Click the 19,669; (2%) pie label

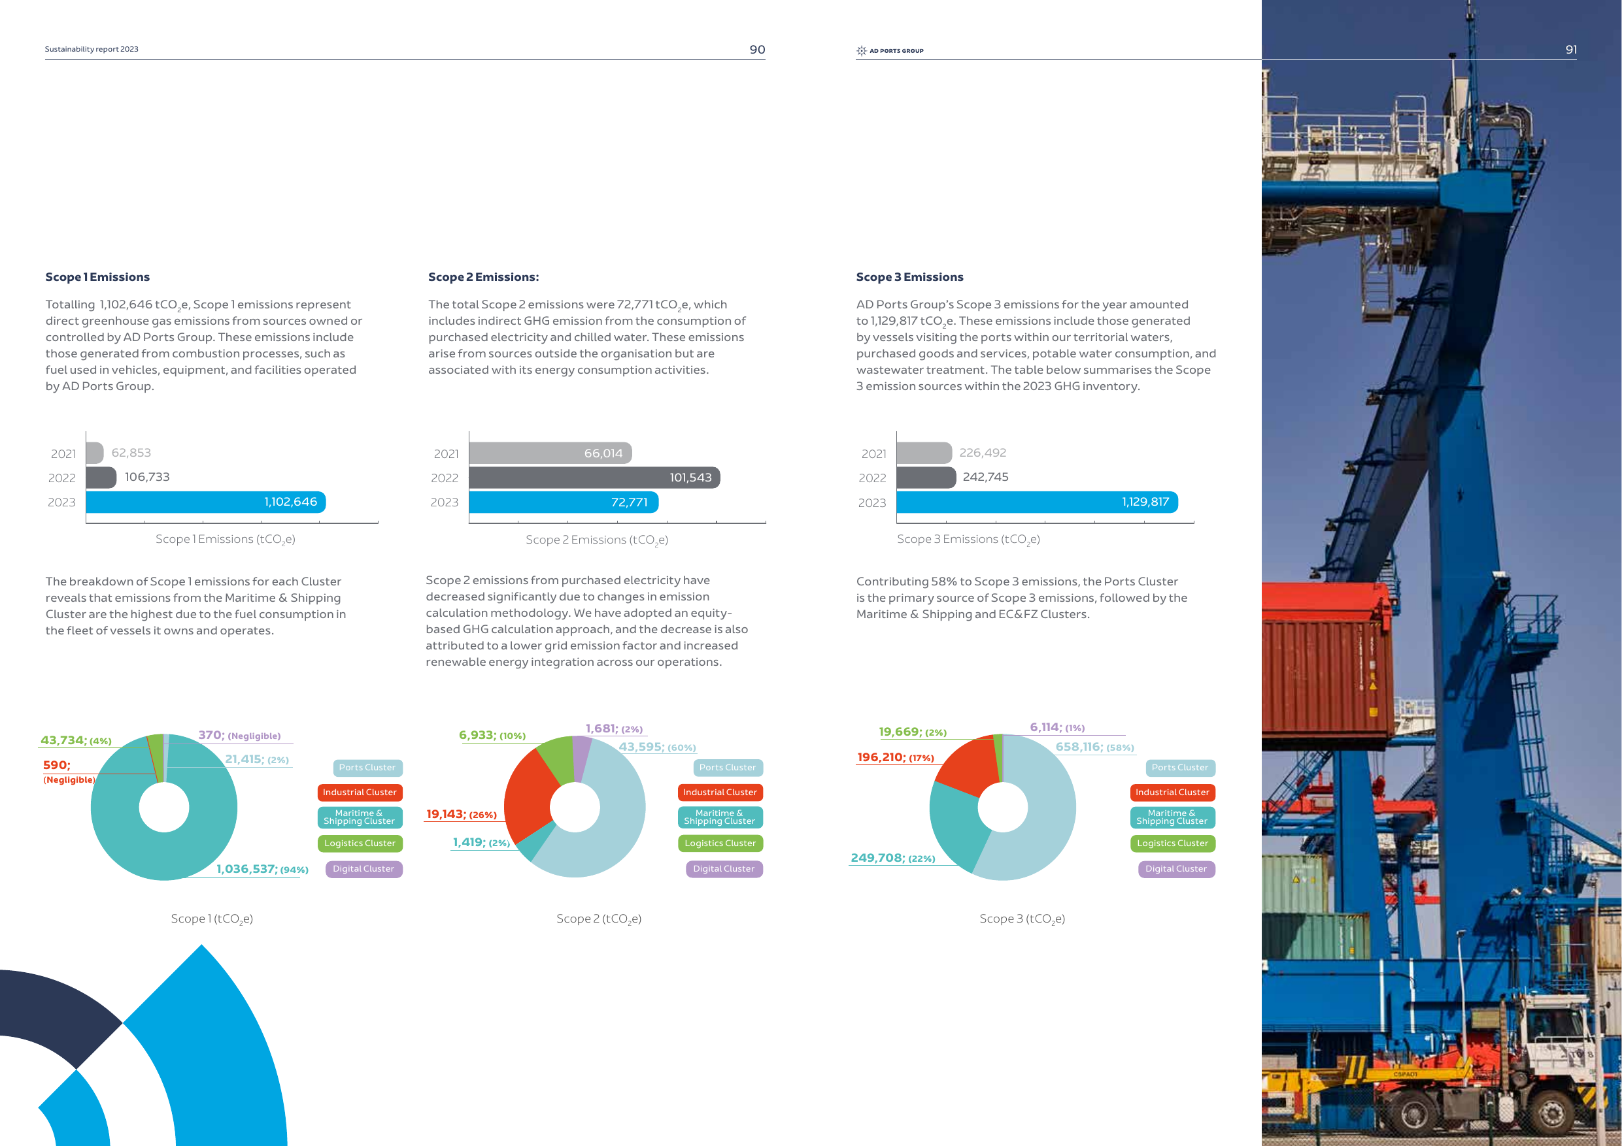point(913,732)
